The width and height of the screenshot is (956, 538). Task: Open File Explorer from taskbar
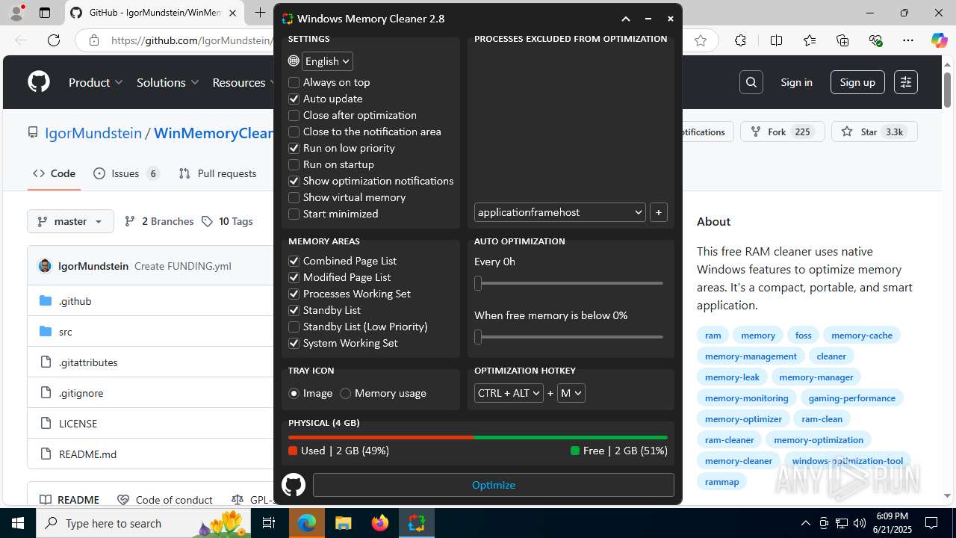click(x=343, y=523)
